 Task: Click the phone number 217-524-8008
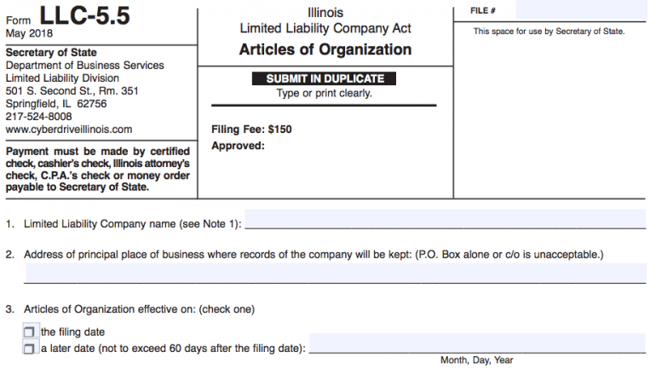[38, 117]
